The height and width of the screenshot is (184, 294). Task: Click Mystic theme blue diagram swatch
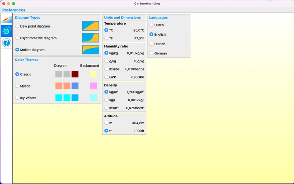75,86
